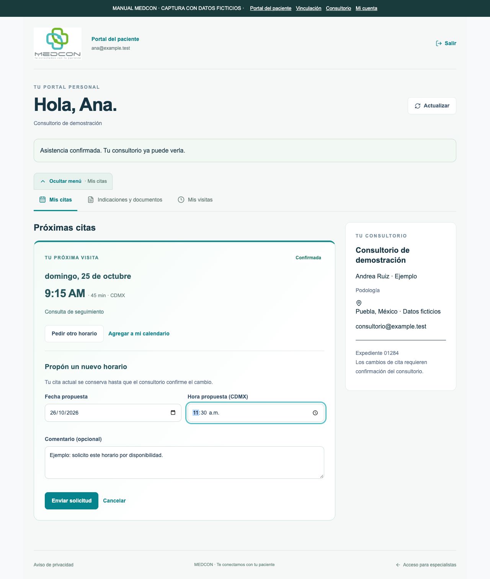Focus the Fecha propuesta date field
This screenshot has width=490, height=579.
(113, 413)
